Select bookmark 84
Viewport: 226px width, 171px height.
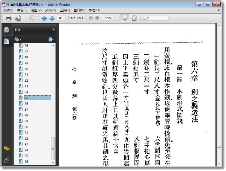[26, 92]
